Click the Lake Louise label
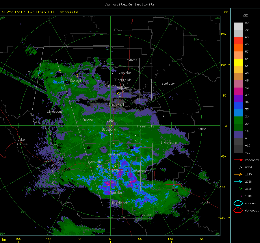The width and height of the screenshot is (260, 243). click(22, 142)
